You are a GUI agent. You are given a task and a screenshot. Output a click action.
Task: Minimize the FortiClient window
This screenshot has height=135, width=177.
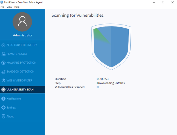click(x=154, y=2)
